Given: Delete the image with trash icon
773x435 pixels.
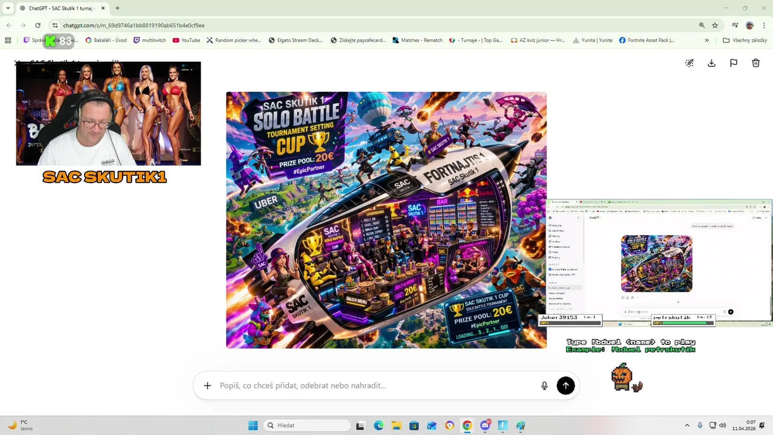Looking at the screenshot, I should pyautogui.click(x=755, y=63).
